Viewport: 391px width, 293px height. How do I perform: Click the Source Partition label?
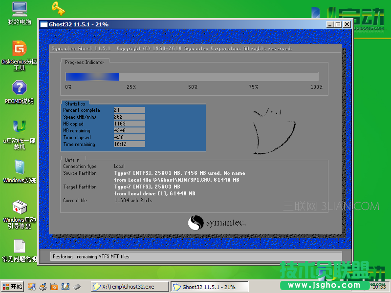click(x=80, y=173)
